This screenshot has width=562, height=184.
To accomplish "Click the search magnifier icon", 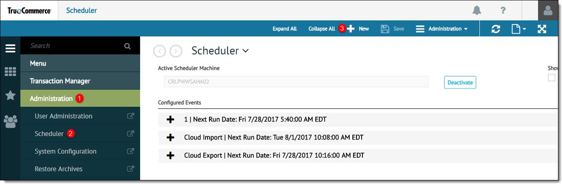I will pos(128,46).
